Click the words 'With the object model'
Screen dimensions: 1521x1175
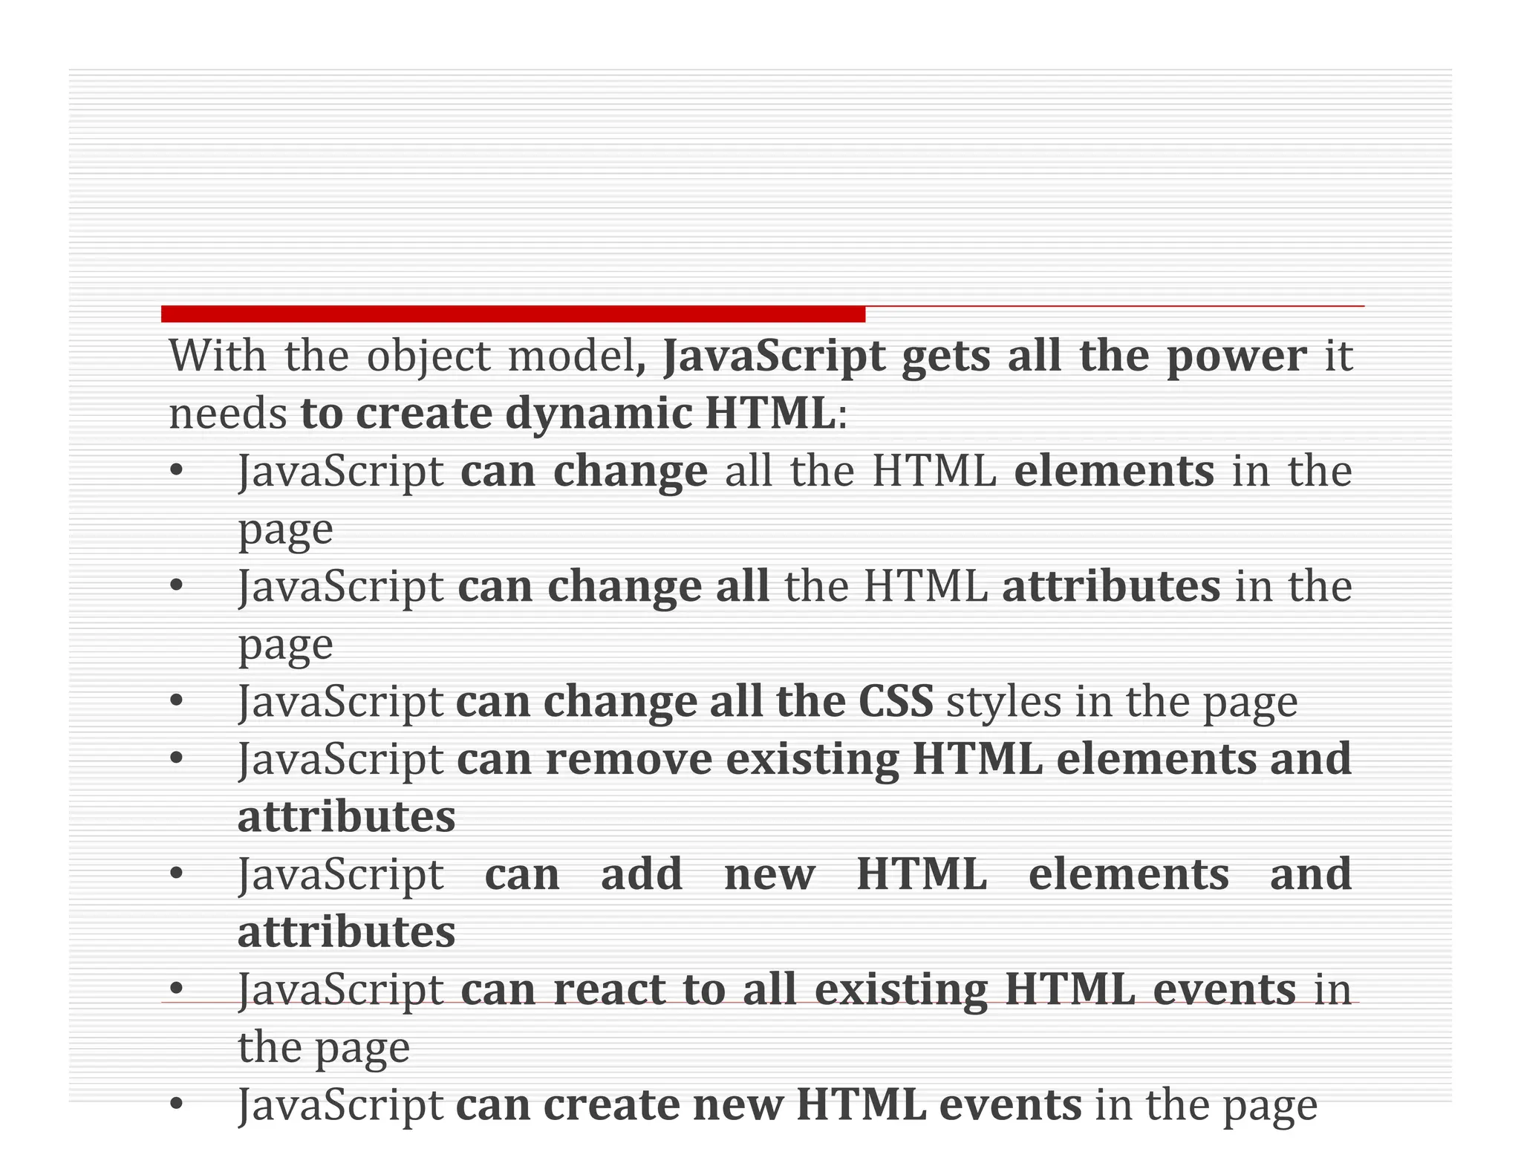click(x=401, y=355)
